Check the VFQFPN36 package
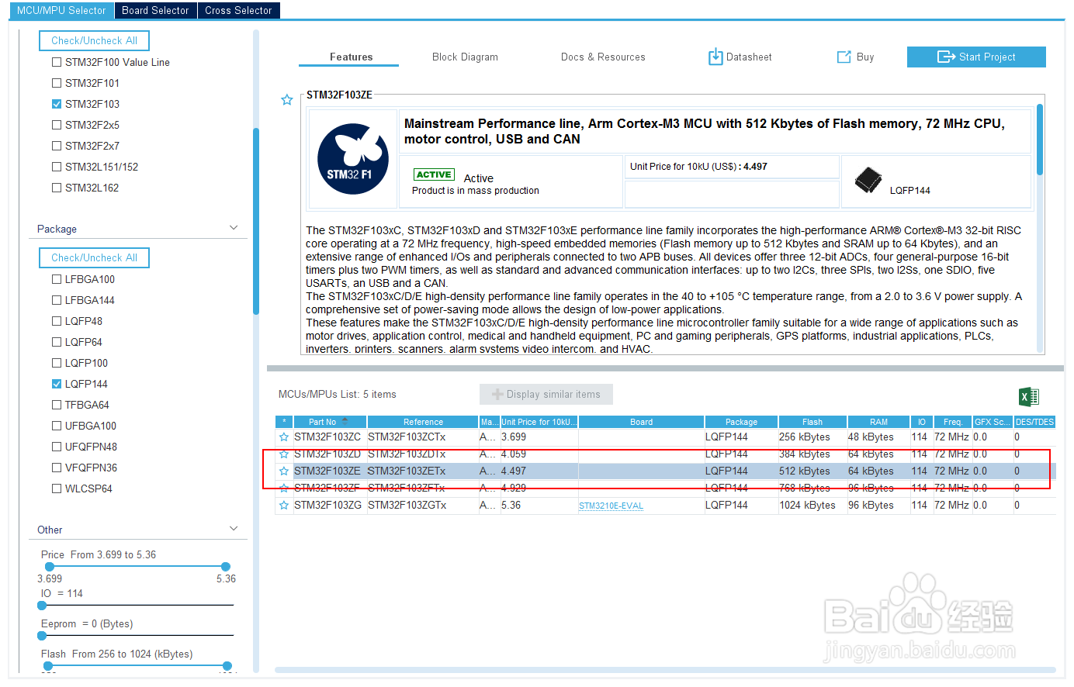 pos(57,468)
